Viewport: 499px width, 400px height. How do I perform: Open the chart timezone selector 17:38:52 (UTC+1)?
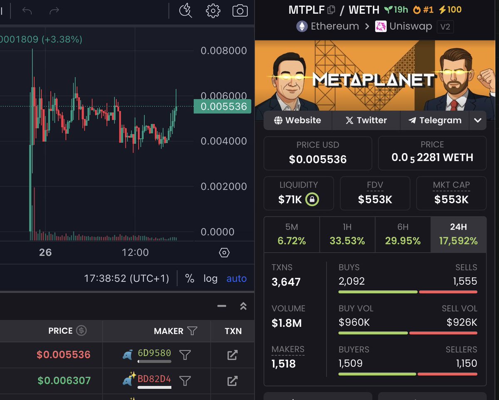coord(126,278)
